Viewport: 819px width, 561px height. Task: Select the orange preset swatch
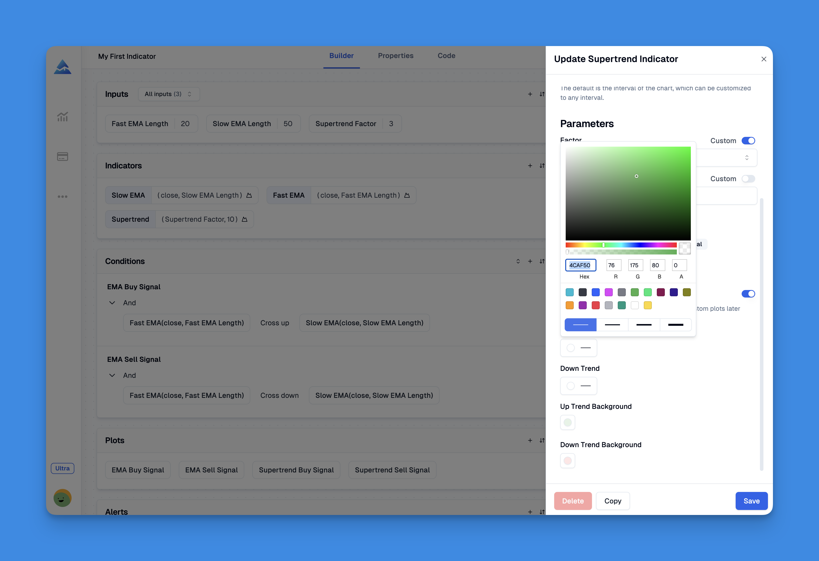coord(569,305)
